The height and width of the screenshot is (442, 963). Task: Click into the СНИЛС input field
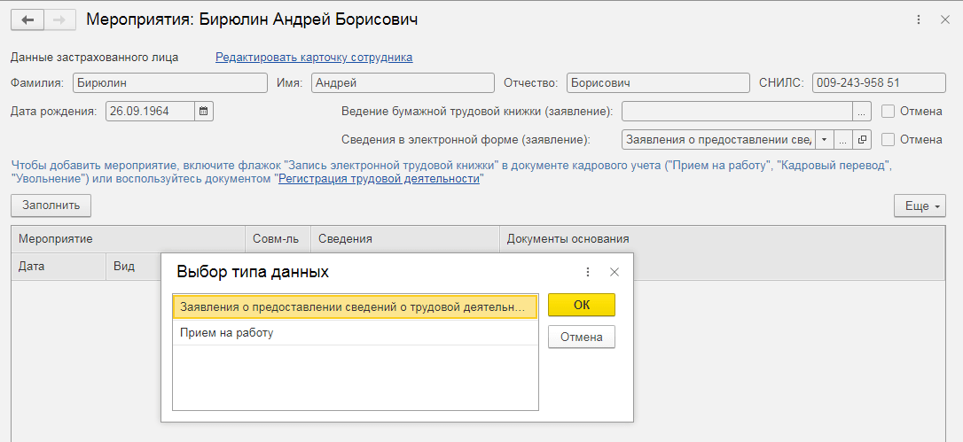[878, 83]
